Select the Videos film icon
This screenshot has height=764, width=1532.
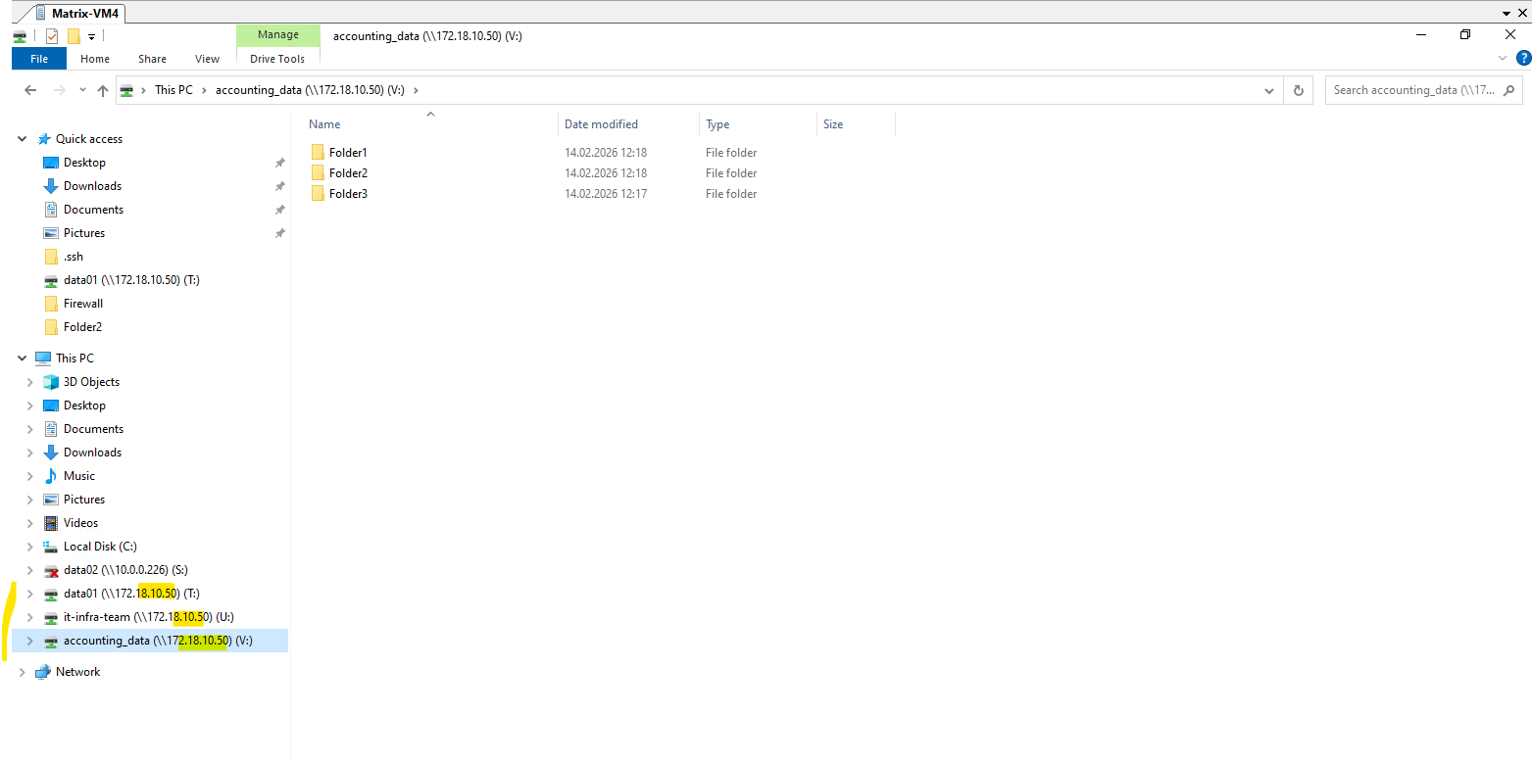[x=51, y=523]
